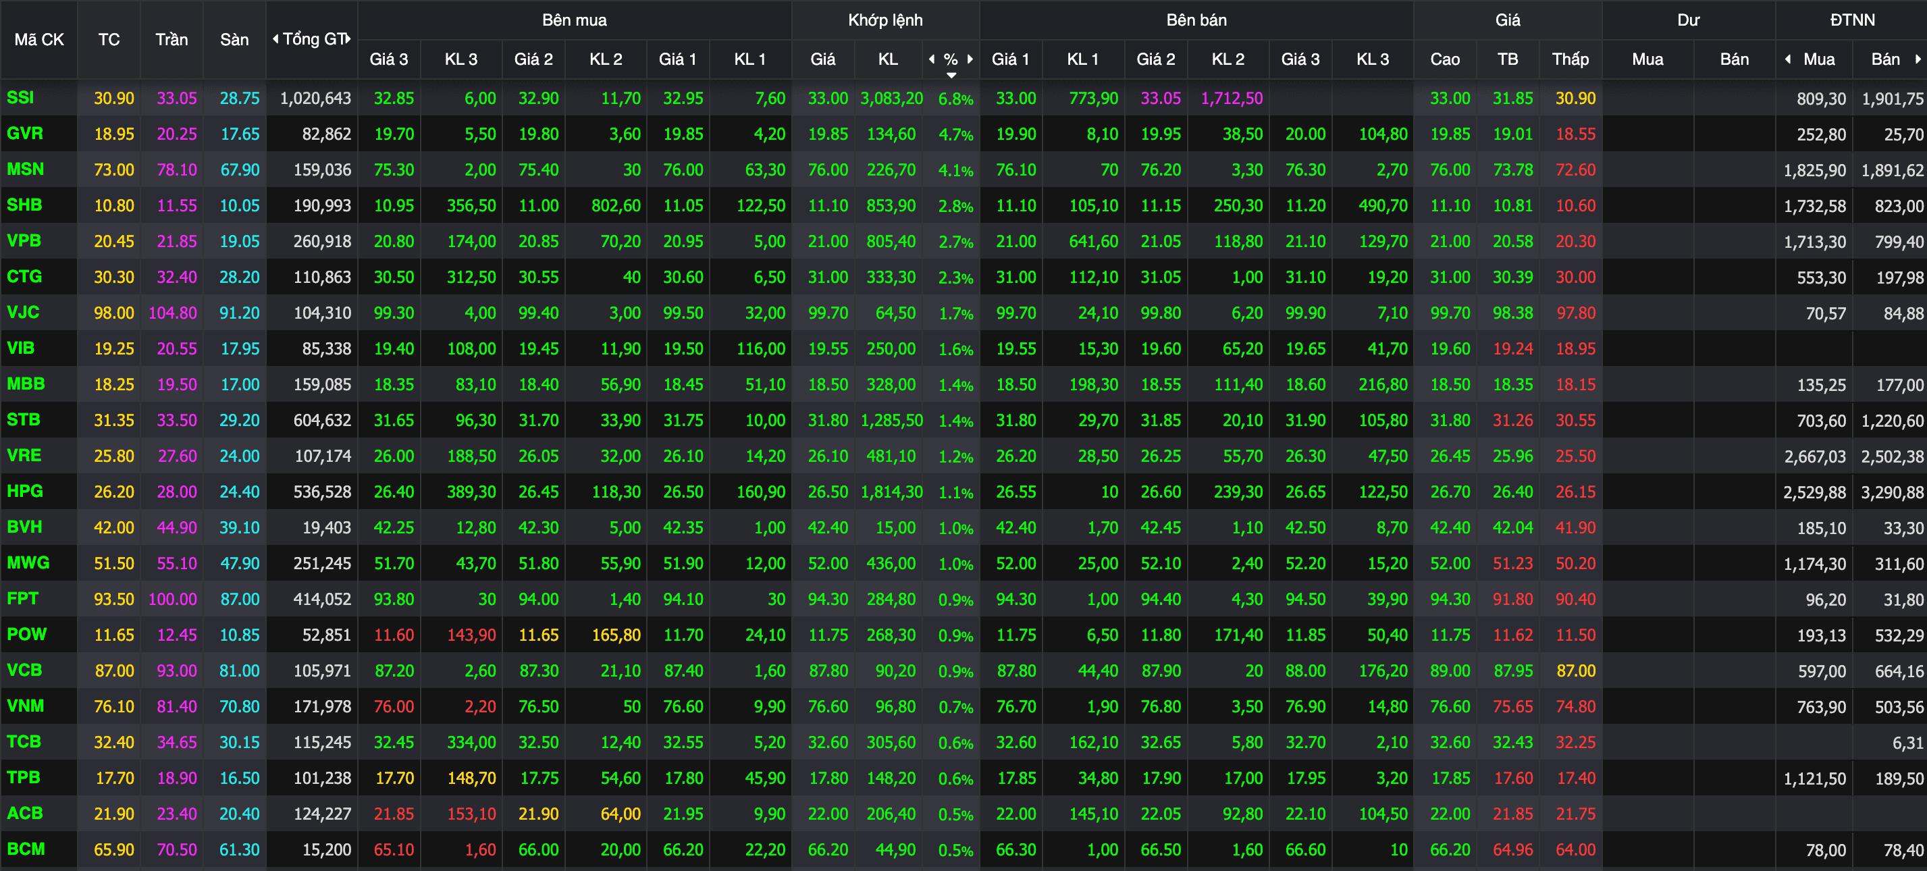Click the TB column header
1927x871 pixels.
click(1507, 59)
